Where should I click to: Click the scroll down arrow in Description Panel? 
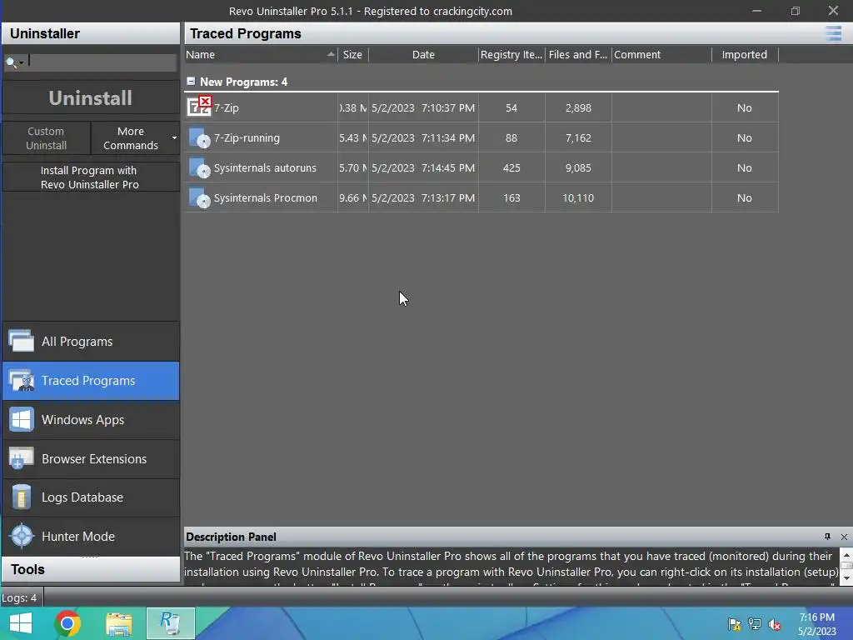click(846, 578)
